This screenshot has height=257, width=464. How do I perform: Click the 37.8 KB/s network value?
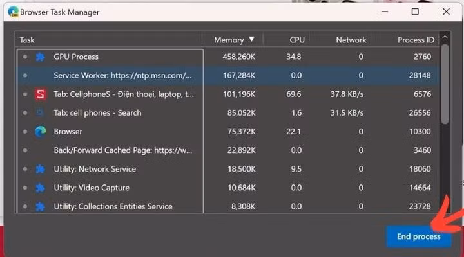click(x=347, y=94)
